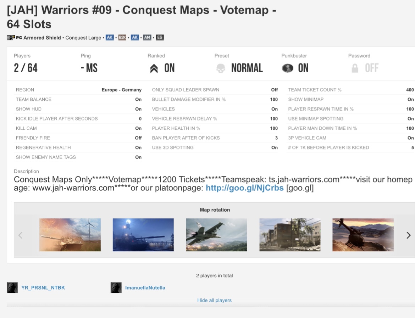
Task: Click the REGENERATIVE HEALTH setting row
Action: [78, 147]
